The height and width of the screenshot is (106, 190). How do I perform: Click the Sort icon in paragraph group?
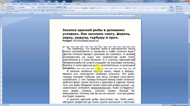pos(62,7)
